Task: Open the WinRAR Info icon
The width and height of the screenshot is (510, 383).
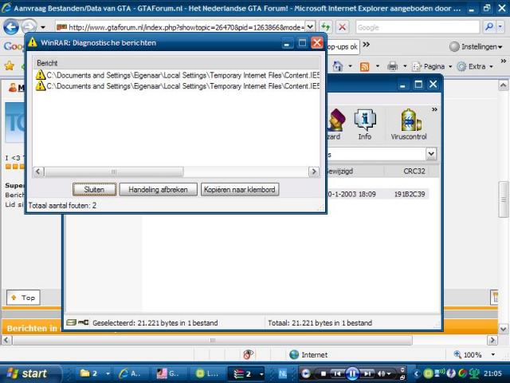Action: pos(365,124)
